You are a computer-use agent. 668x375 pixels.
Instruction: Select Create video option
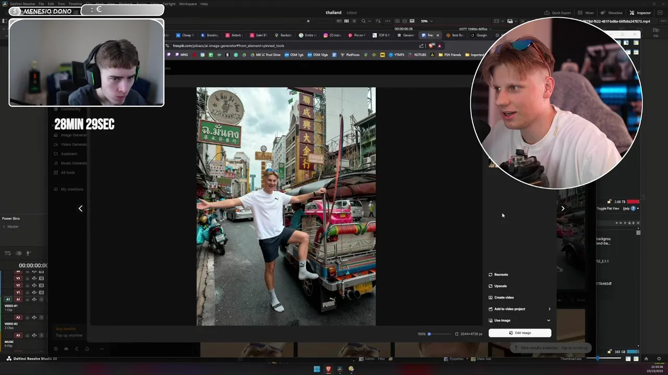(501, 297)
